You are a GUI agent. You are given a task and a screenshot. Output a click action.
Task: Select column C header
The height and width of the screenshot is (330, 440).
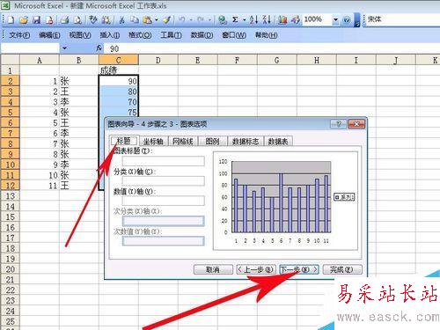119,60
